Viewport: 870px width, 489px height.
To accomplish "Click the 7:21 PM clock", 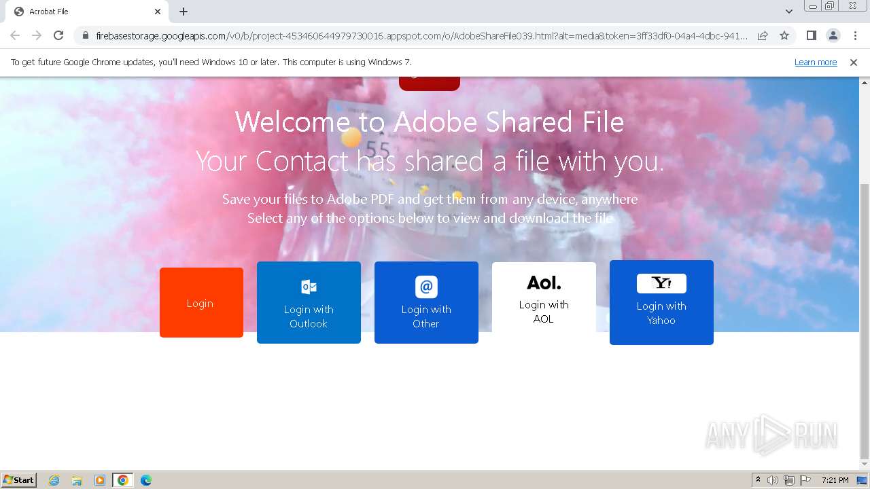I will coord(835,480).
